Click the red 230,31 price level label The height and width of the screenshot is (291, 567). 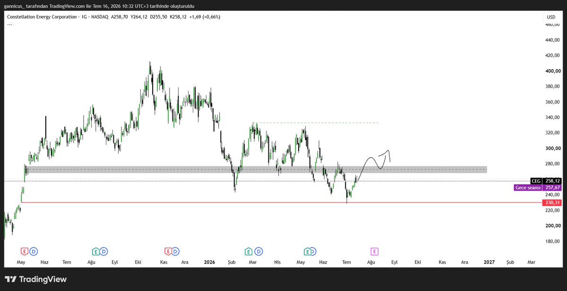coord(552,203)
